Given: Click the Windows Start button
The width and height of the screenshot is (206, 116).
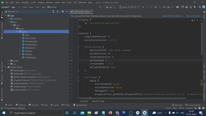Looking at the screenshot, I should pos(4,113).
